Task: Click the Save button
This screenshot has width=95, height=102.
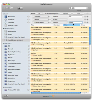Action: pyautogui.click(x=78, y=14)
